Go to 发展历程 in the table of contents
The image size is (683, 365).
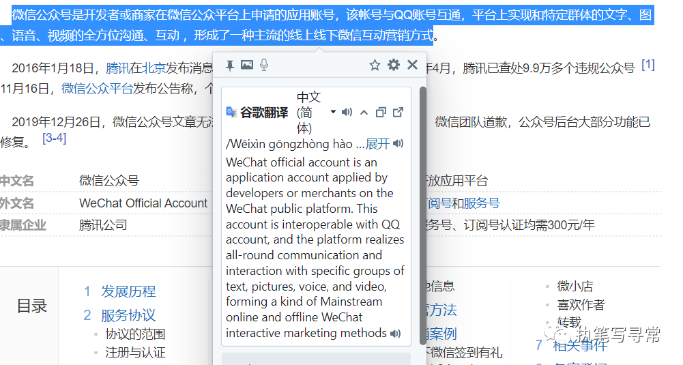(128, 291)
